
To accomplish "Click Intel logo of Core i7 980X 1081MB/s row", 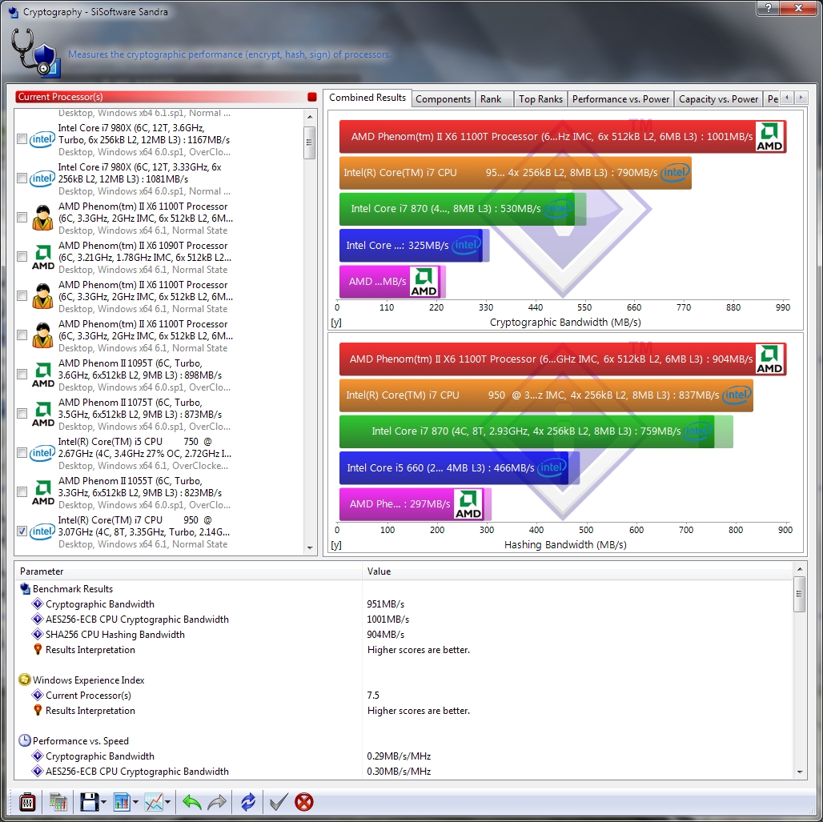I will coord(42,178).
